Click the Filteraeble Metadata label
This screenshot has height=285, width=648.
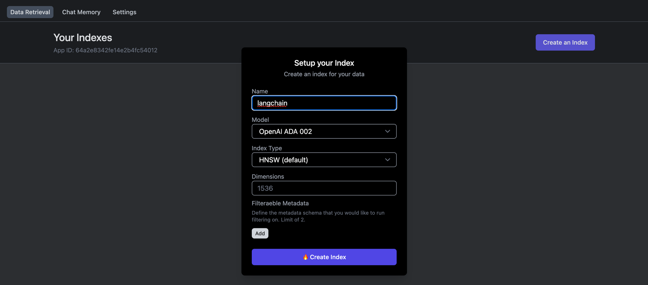click(x=280, y=203)
